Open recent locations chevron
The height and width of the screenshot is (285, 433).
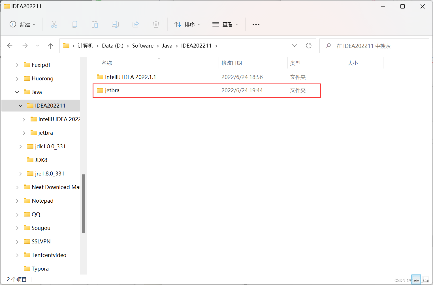tap(37, 46)
